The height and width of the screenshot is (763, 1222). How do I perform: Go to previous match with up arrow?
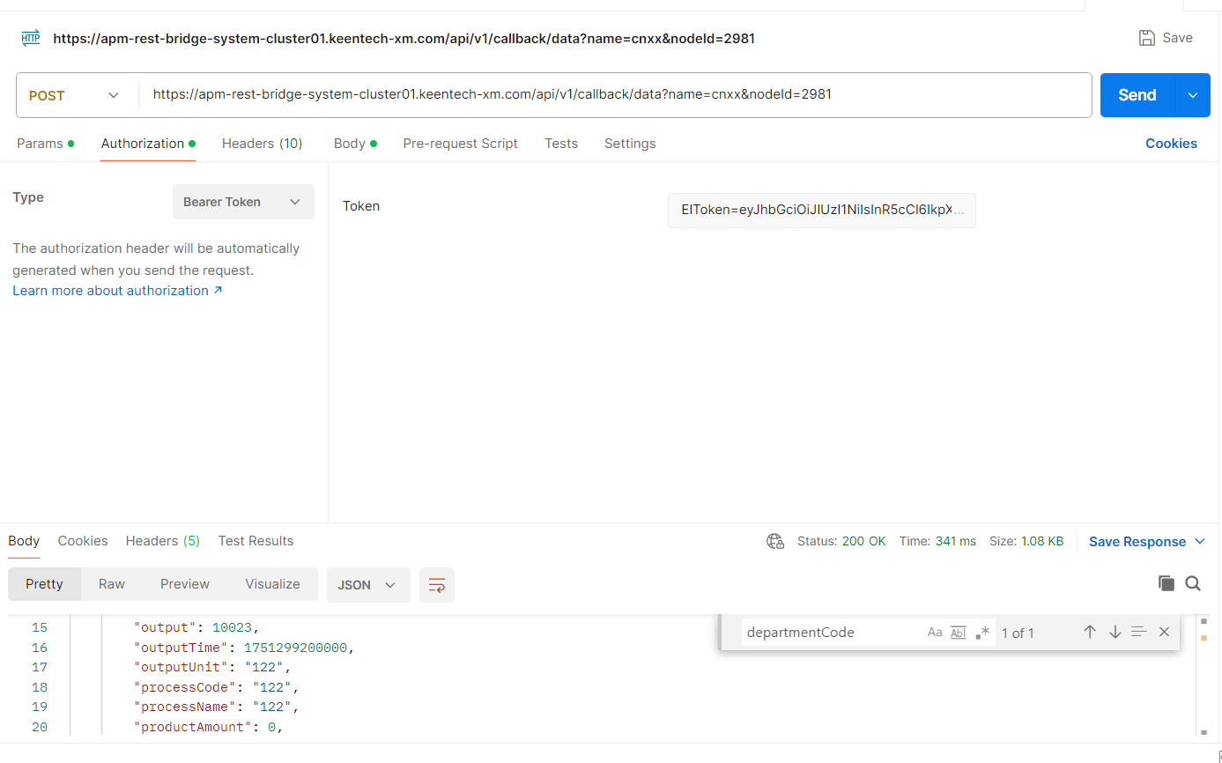[x=1090, y=632]
